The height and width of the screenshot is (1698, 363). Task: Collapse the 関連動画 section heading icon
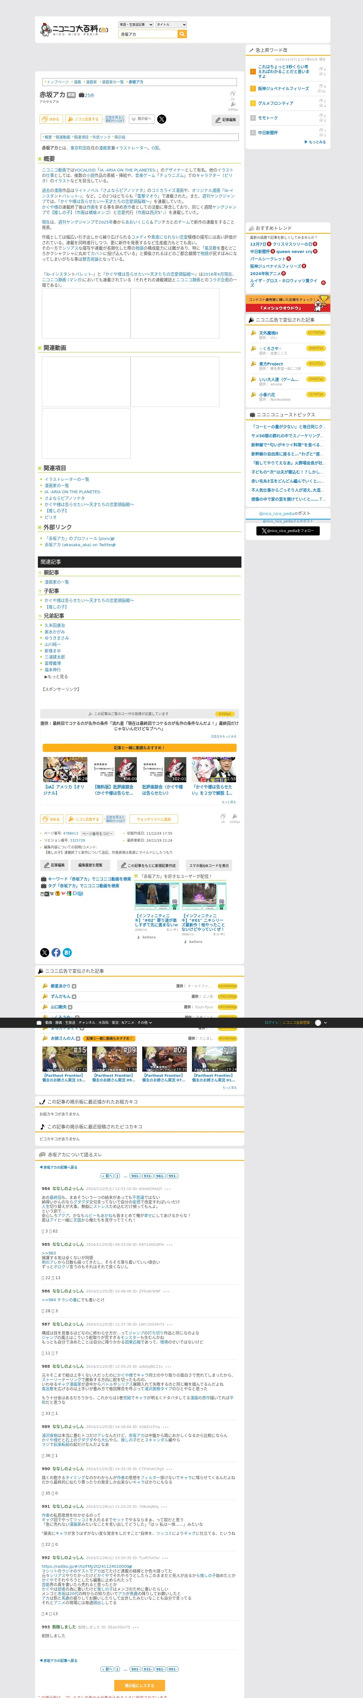pyautogui.click(x=40, y=348)
